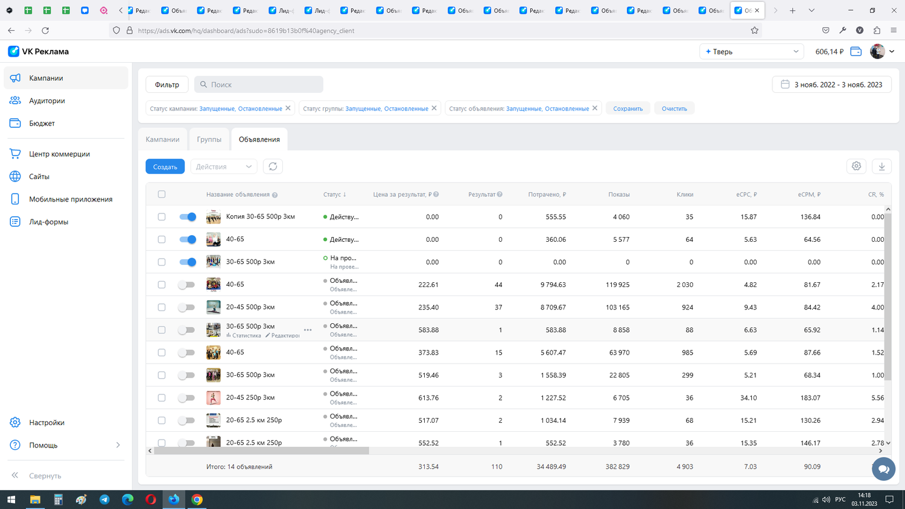This screenshot has height=509, width=905.
Task: Click the VK Реклама logo
Action: 39,51
